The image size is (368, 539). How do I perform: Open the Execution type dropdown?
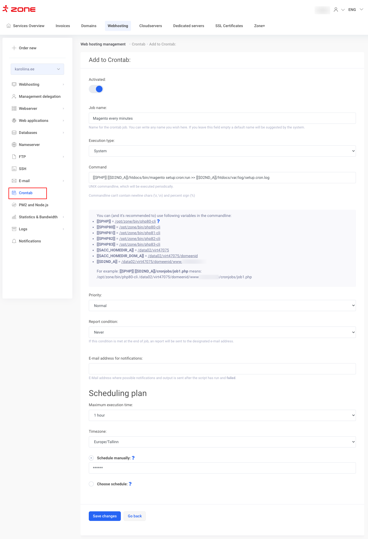click(222, 151)
